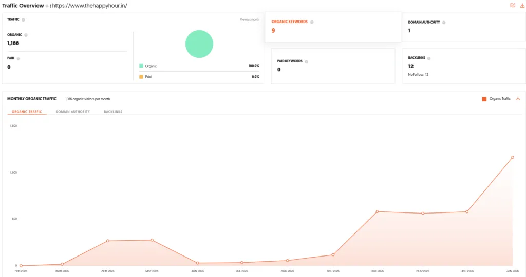Select the SEP 2025 data point
The height and width of the screenshot is (277, 526).
(333, 254)
